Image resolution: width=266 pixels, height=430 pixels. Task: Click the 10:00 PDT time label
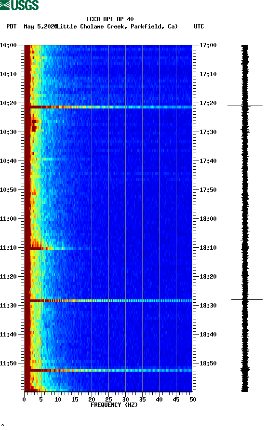point(9,45)
